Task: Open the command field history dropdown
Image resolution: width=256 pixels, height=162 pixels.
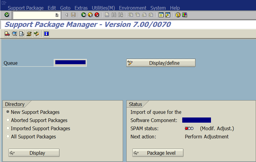Action: [57, 15]
